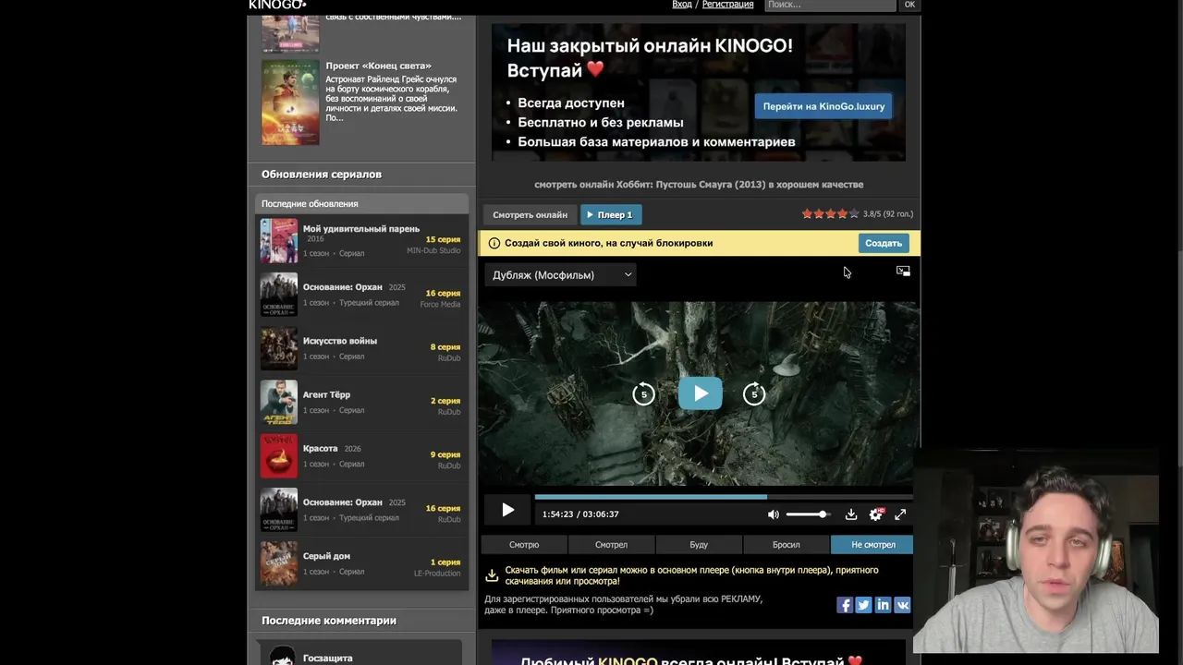Click the Красота poster thumbnail
Viewport: 1183px width, 665px height.
tap(279, 456)
